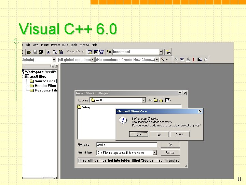This screenshot has width=246, height=185.
Task: Click the File name input field
Action: (127, 145)
